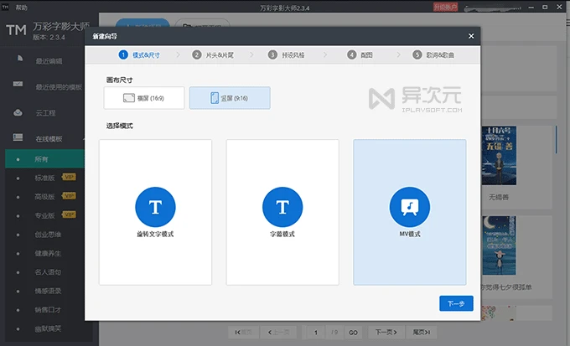The image size is (570, 346).
Task: Click the subtitle mode T icon
Action: (x=282, y=207)
